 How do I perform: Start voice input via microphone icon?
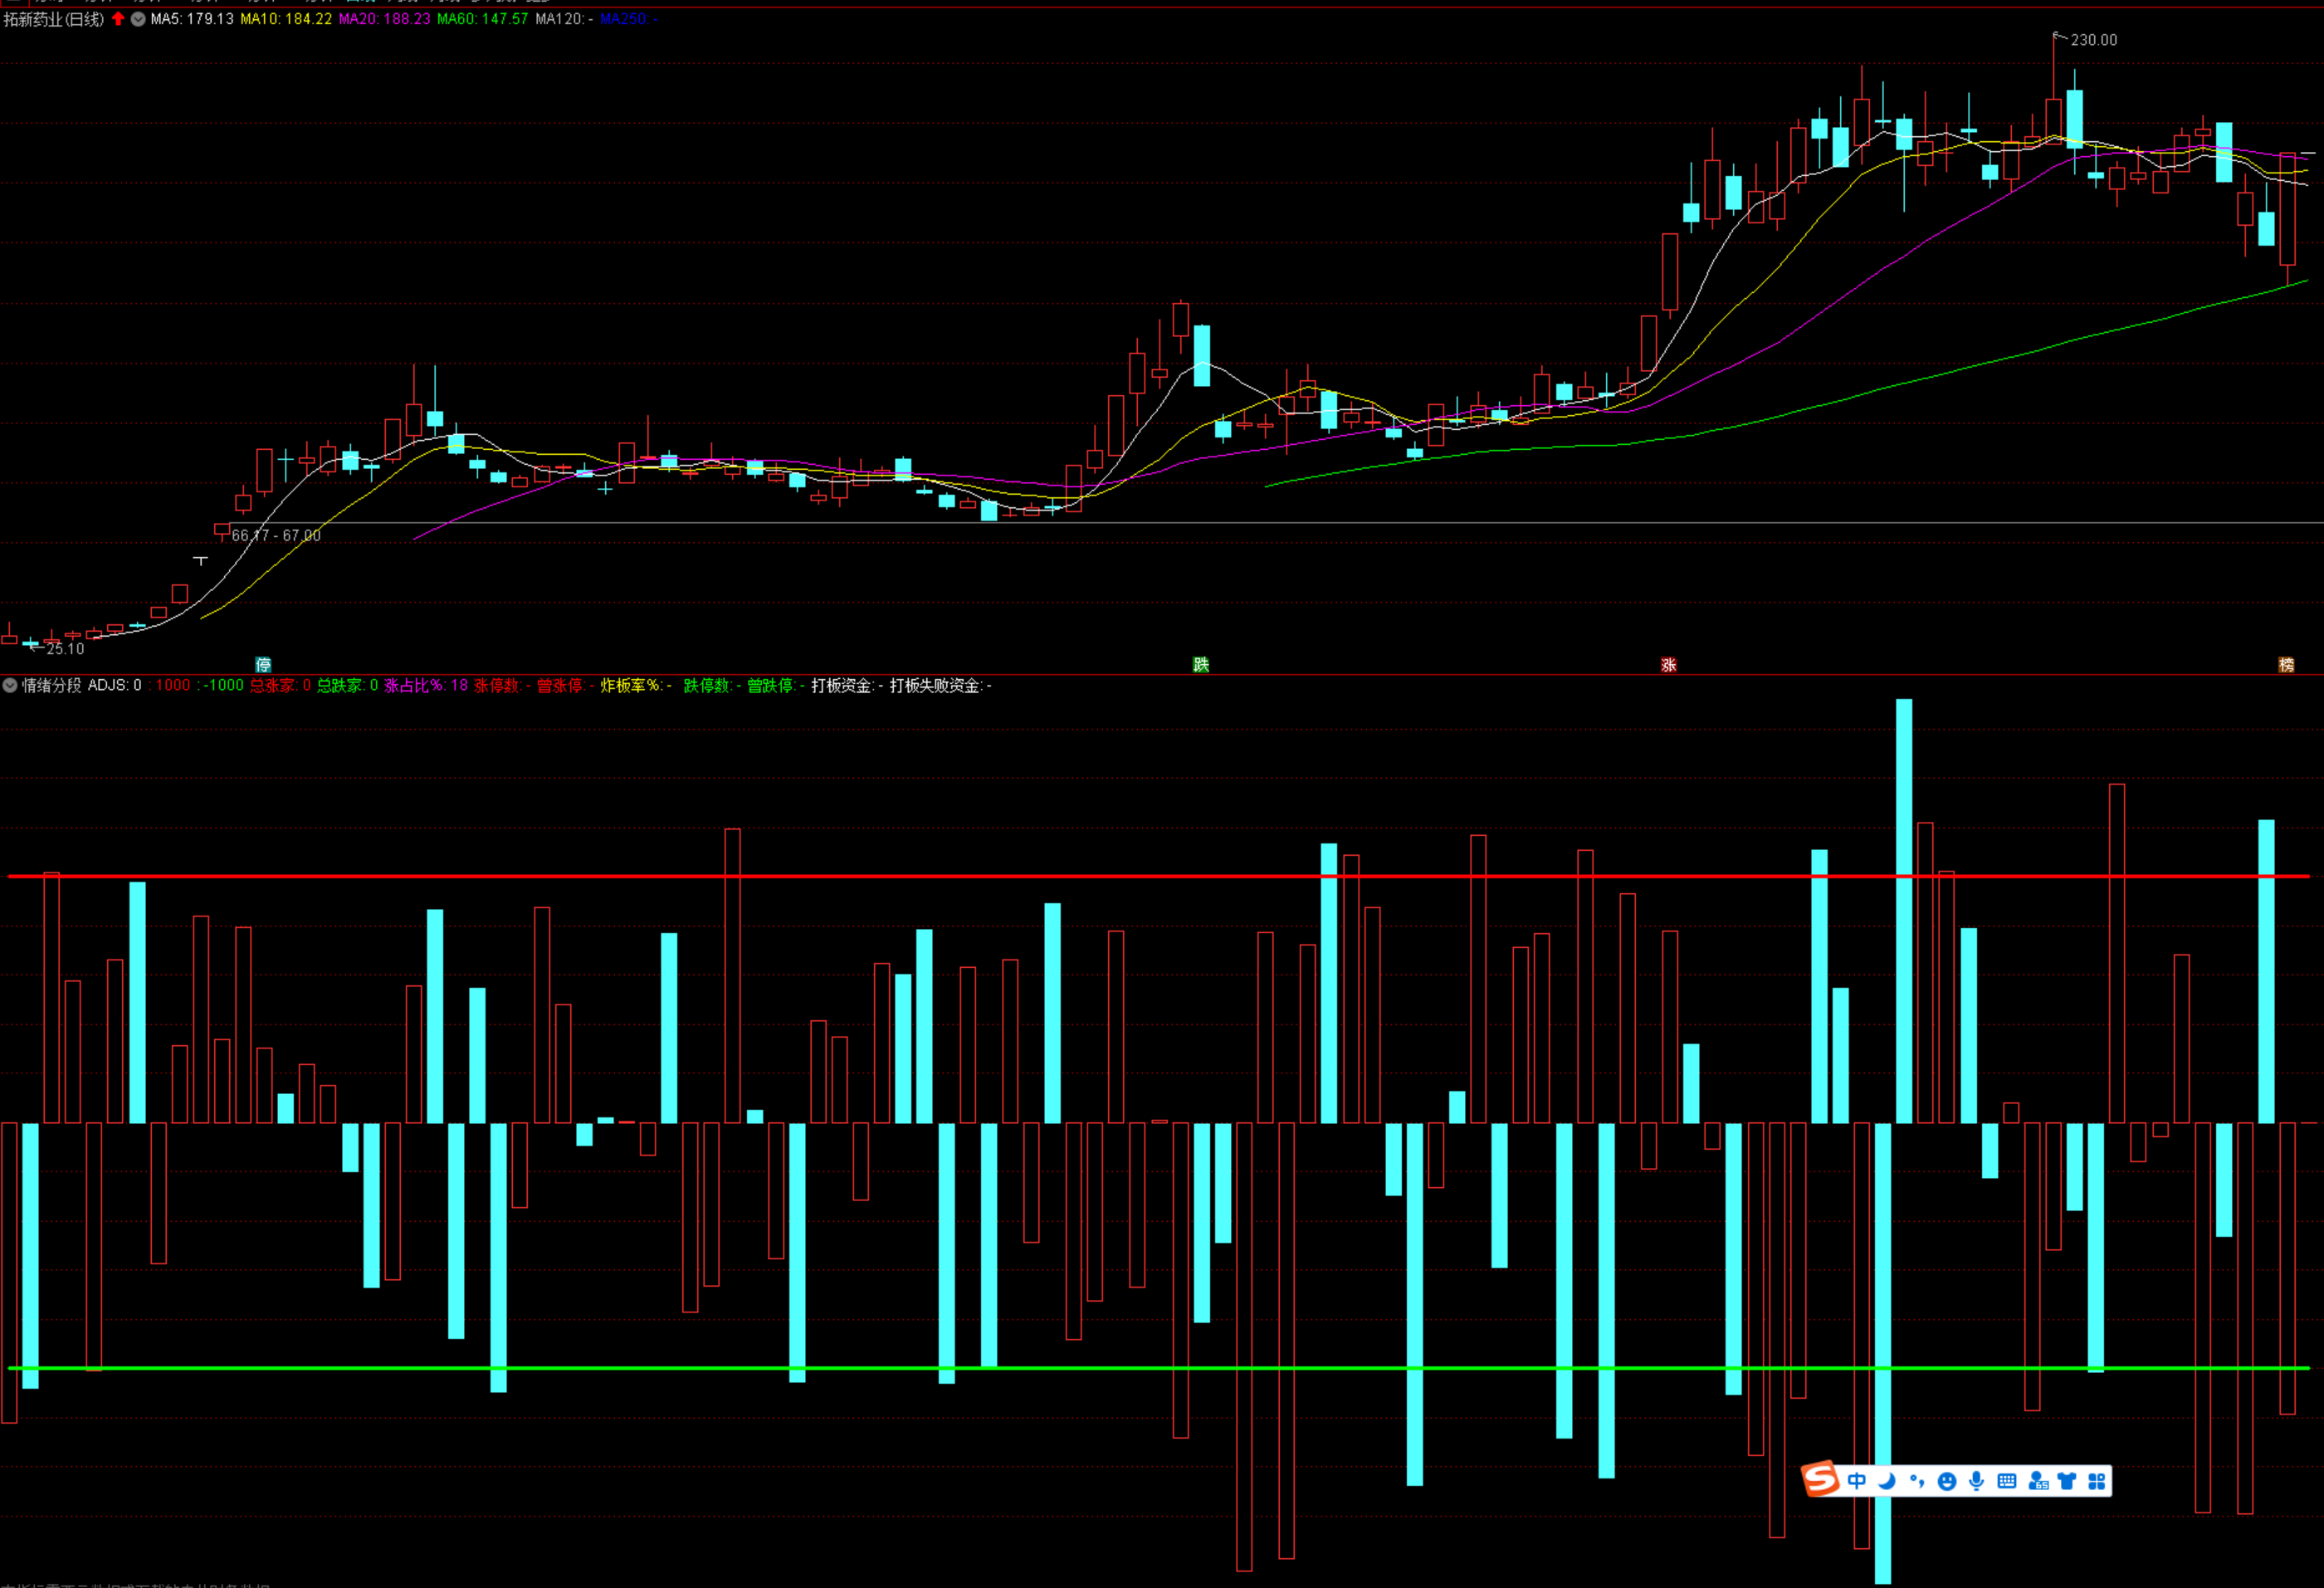1977,1481
